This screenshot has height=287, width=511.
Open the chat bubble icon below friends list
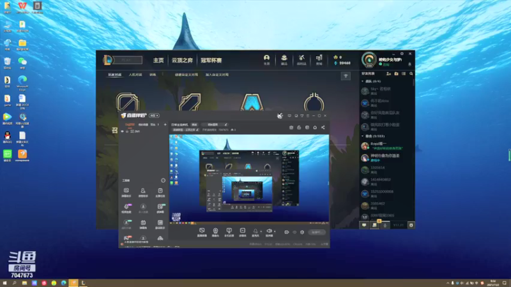coord(364,225)
